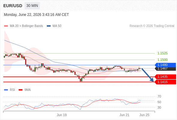Click the pink MA 20 Bollinger legend swatch

(x=6, y=26)
